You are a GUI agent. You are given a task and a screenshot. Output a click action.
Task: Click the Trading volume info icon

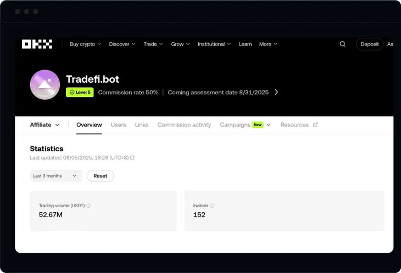coord(88,206)
